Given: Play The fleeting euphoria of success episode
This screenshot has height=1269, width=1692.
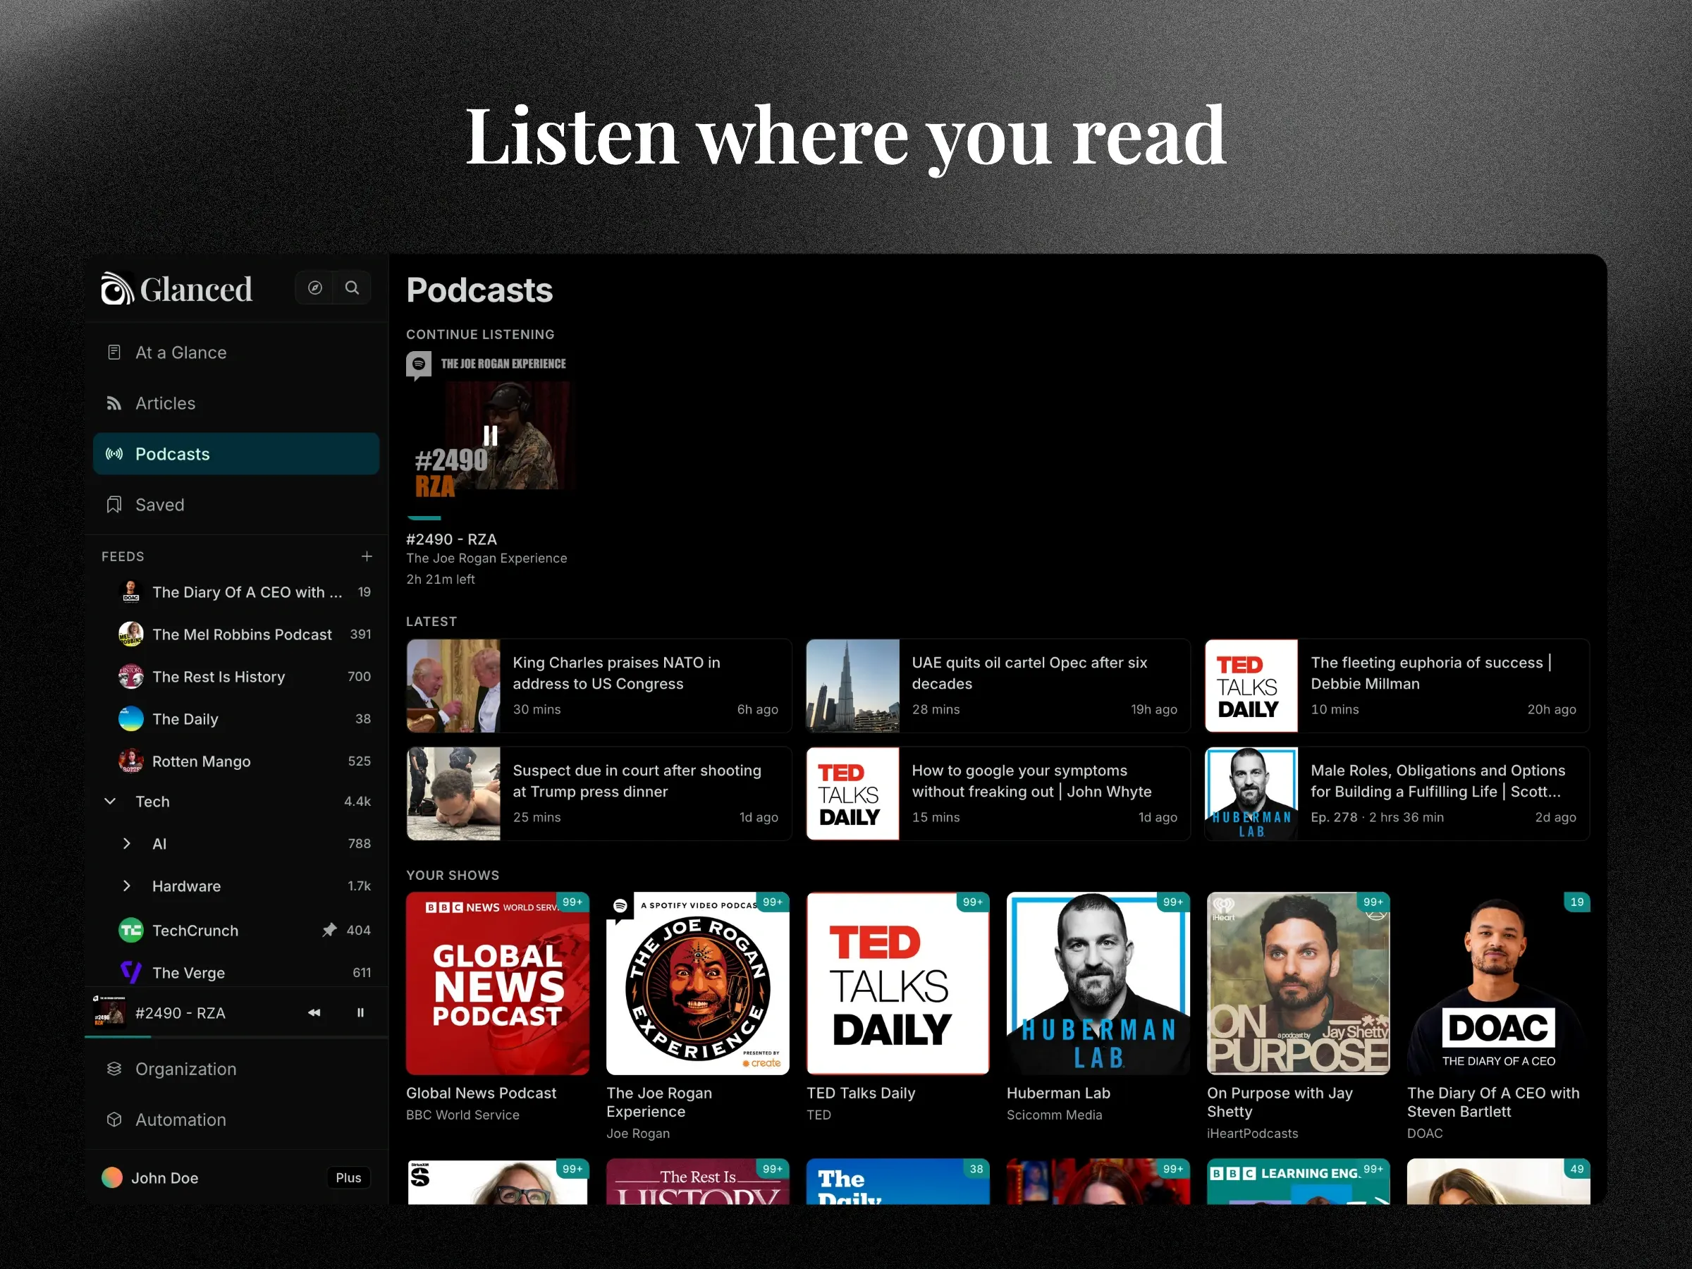Looking at the screenshot, I should click(1397, 685).
